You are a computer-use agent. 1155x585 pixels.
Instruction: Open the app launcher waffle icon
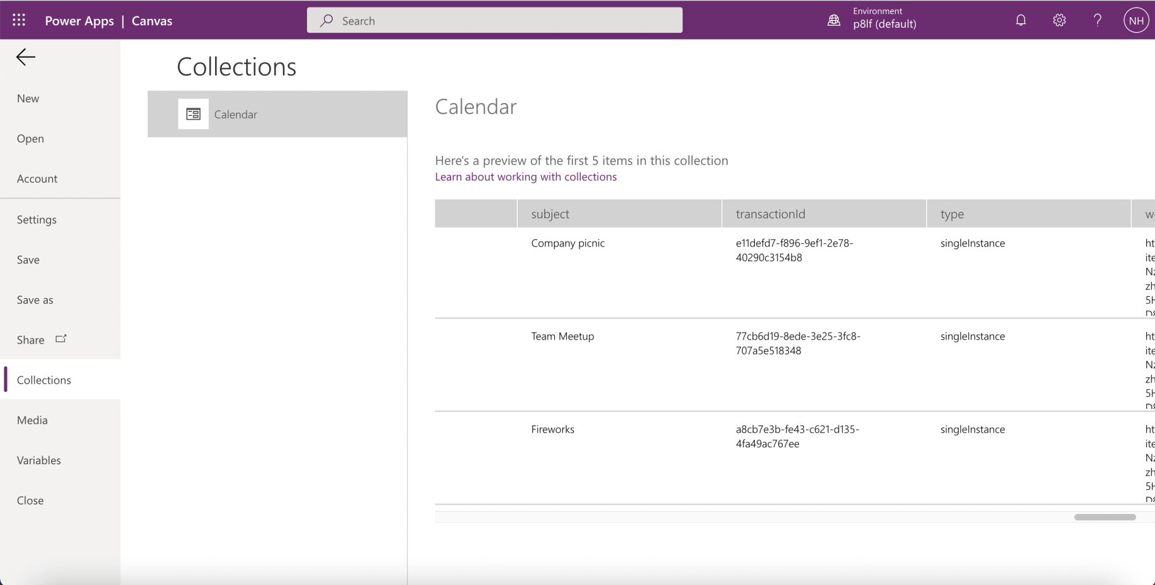click(19, 20)
